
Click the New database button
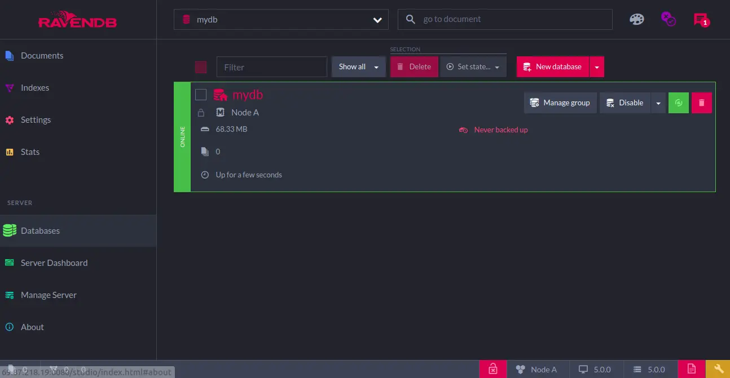pyautogui.click(x=553, y=66)
